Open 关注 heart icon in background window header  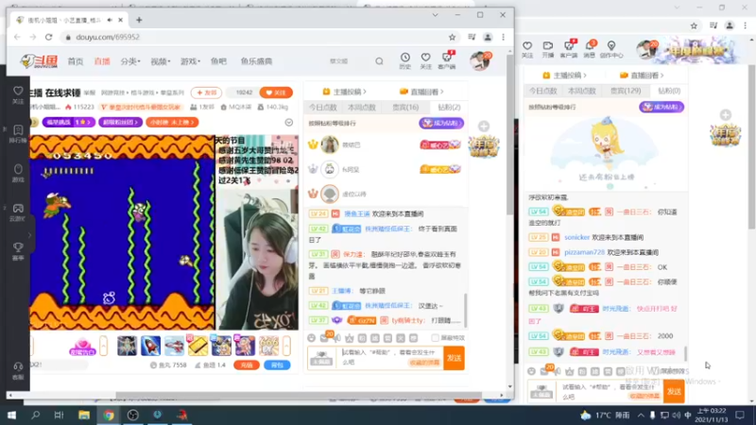pos(527,49)
